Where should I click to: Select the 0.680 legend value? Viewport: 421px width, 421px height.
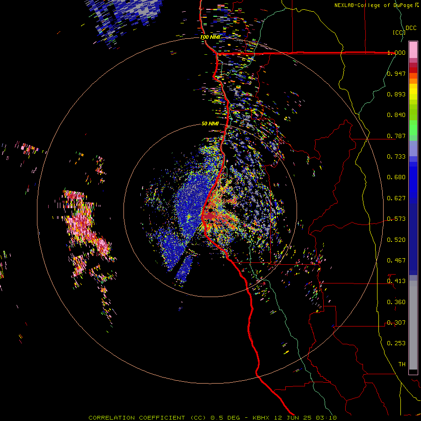396,177
